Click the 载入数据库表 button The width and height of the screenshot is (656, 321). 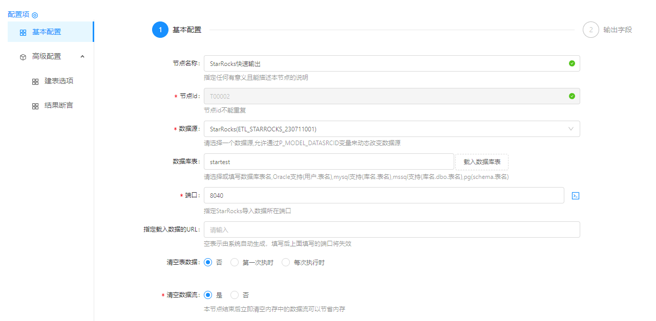(x=482, y=162)
